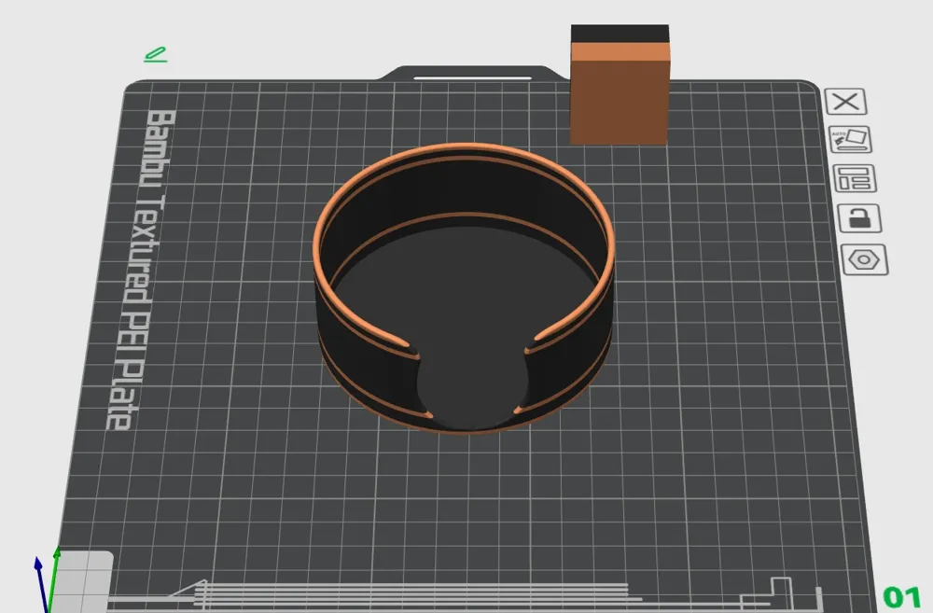Click the Bambu Textured PEI Plate label
The height and width of the screenshot is (613, 933).
pyautogui.click(x=138, y=269)
